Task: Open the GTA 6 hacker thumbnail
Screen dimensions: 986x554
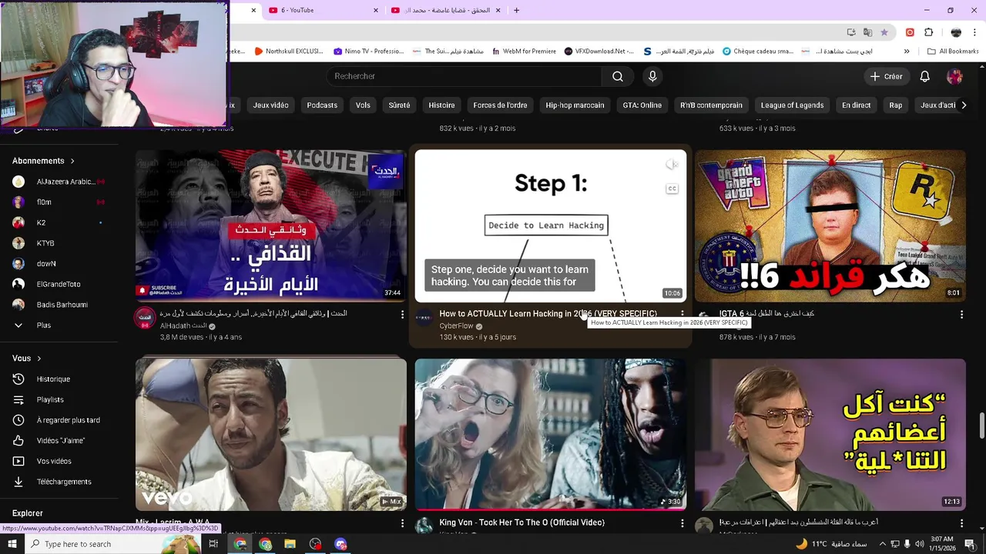Action: click(x=830, y=226)
